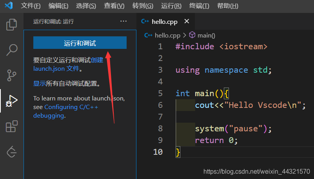
Task: Click line number 5 in the gutter
Action: (160, 93)
